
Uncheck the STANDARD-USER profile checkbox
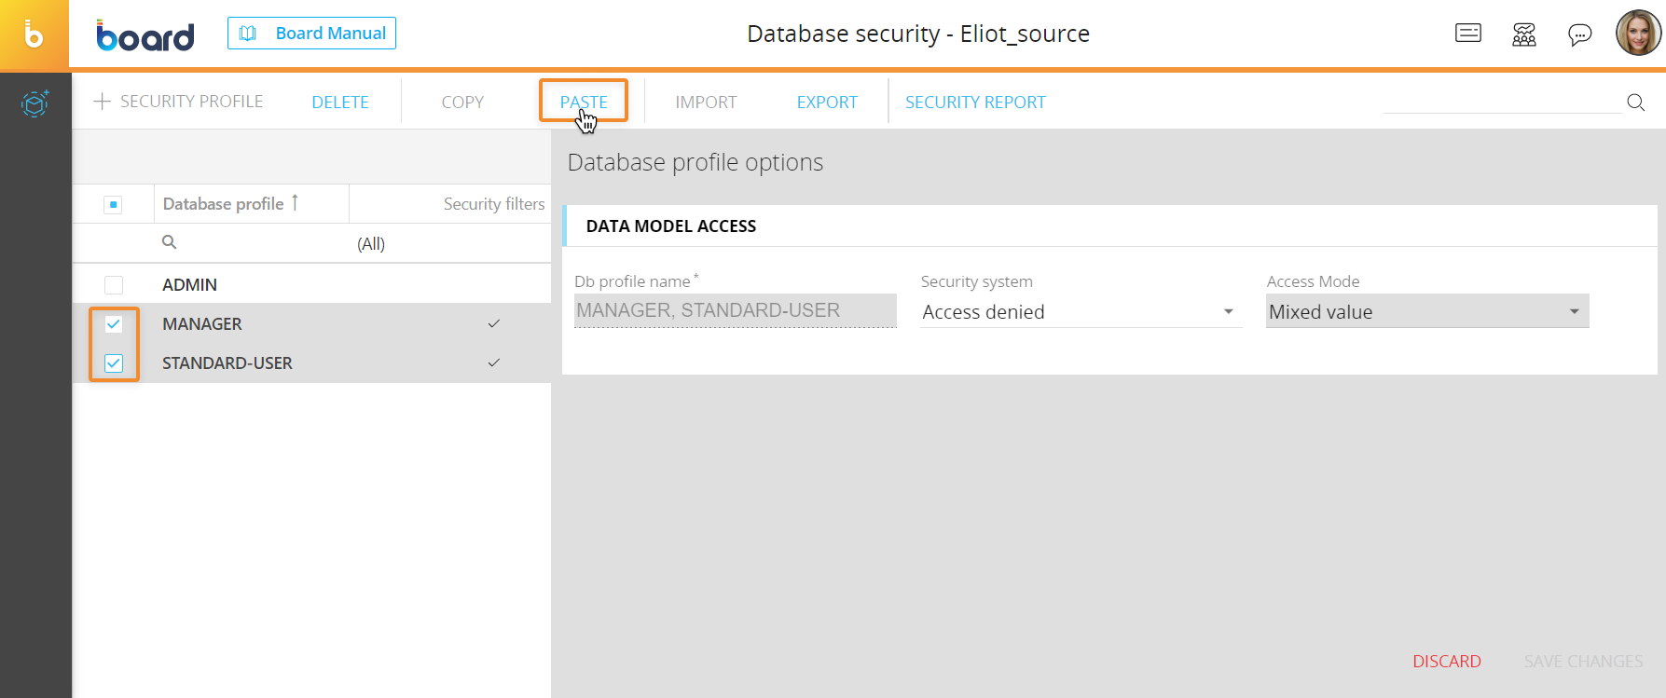point(114,363)
